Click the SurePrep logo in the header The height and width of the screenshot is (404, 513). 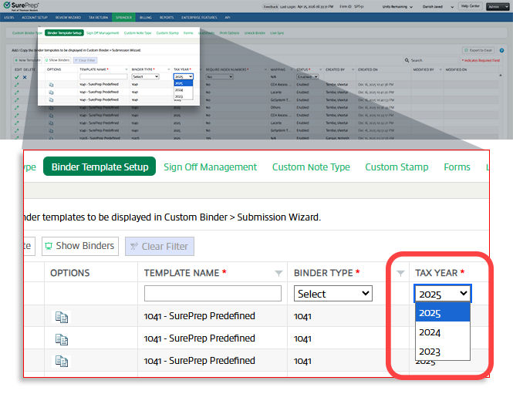[22, 6]
